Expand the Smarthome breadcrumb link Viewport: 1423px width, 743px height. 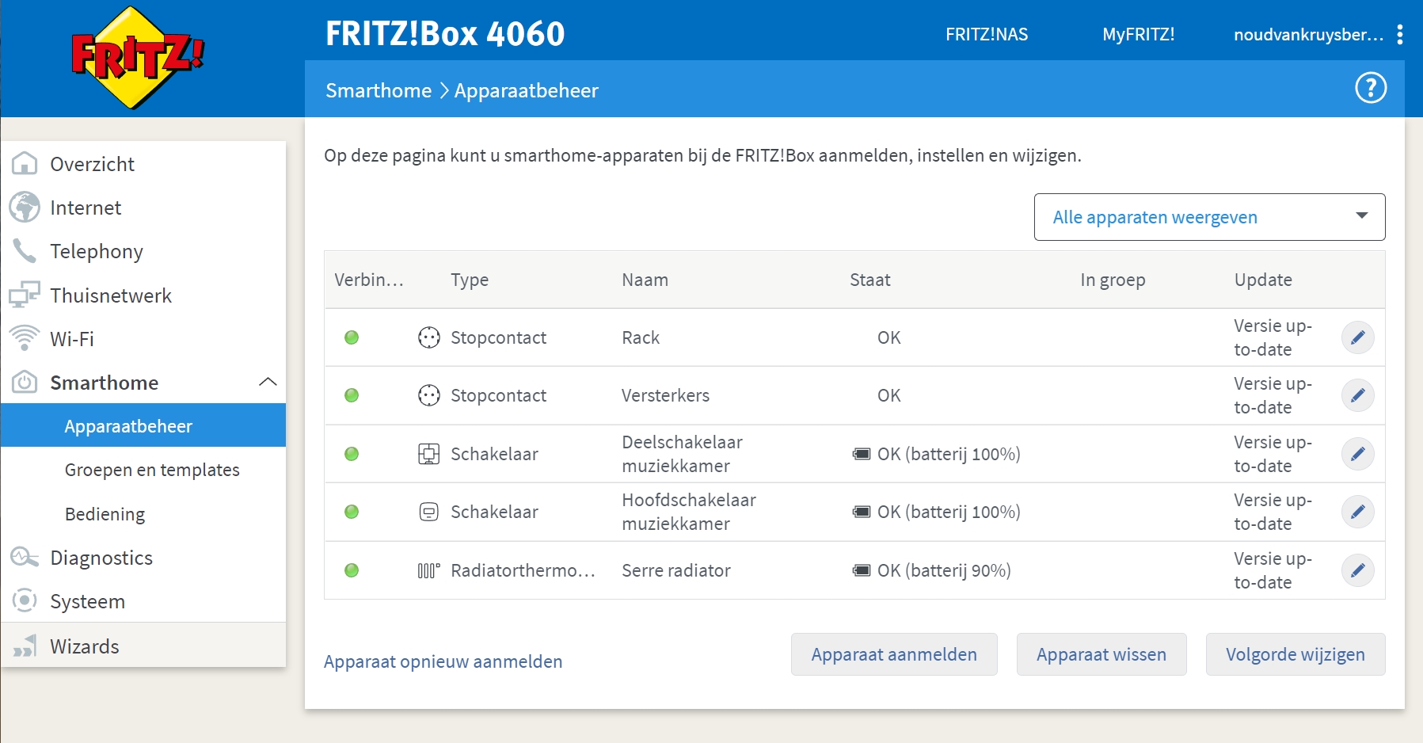tap(379, 90)
